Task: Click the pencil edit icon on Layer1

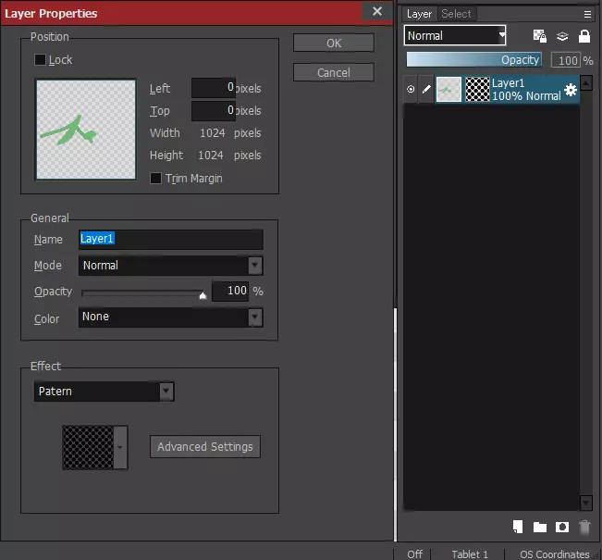Action: [426, 89]
